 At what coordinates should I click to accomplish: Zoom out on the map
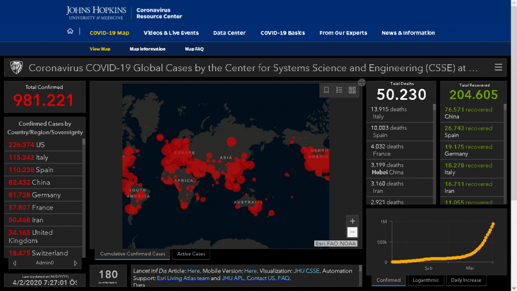point(352,232)
